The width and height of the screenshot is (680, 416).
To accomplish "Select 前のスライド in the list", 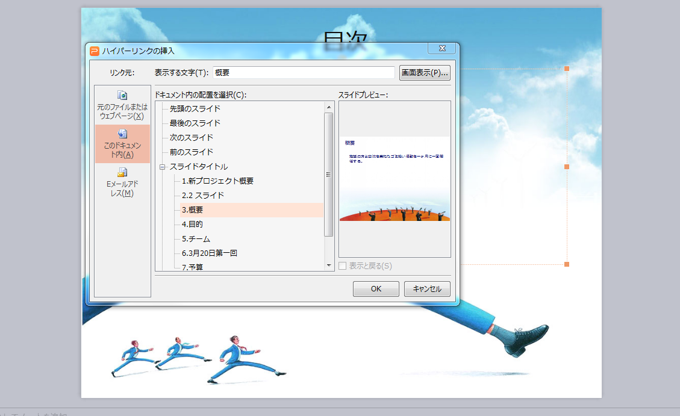I will [x=192, y=152].
